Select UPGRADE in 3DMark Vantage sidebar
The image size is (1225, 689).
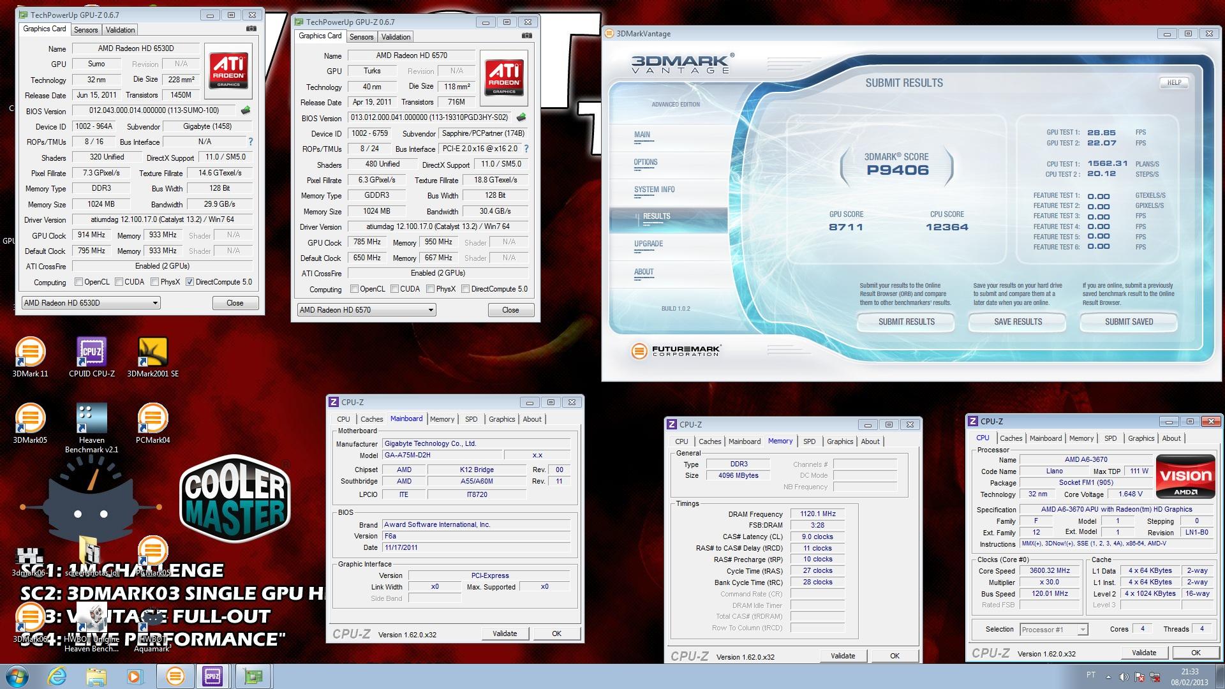(648, 244)
